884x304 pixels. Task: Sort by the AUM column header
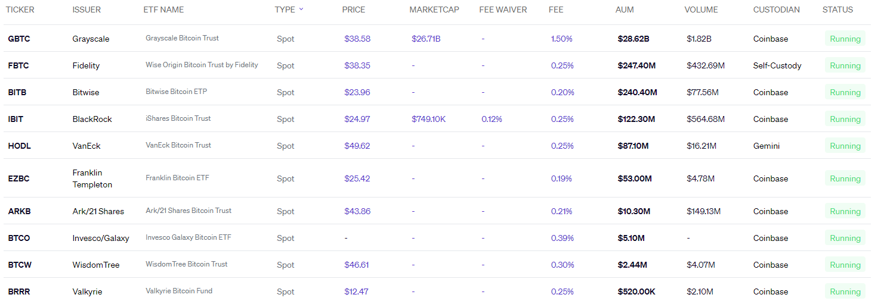625,10
